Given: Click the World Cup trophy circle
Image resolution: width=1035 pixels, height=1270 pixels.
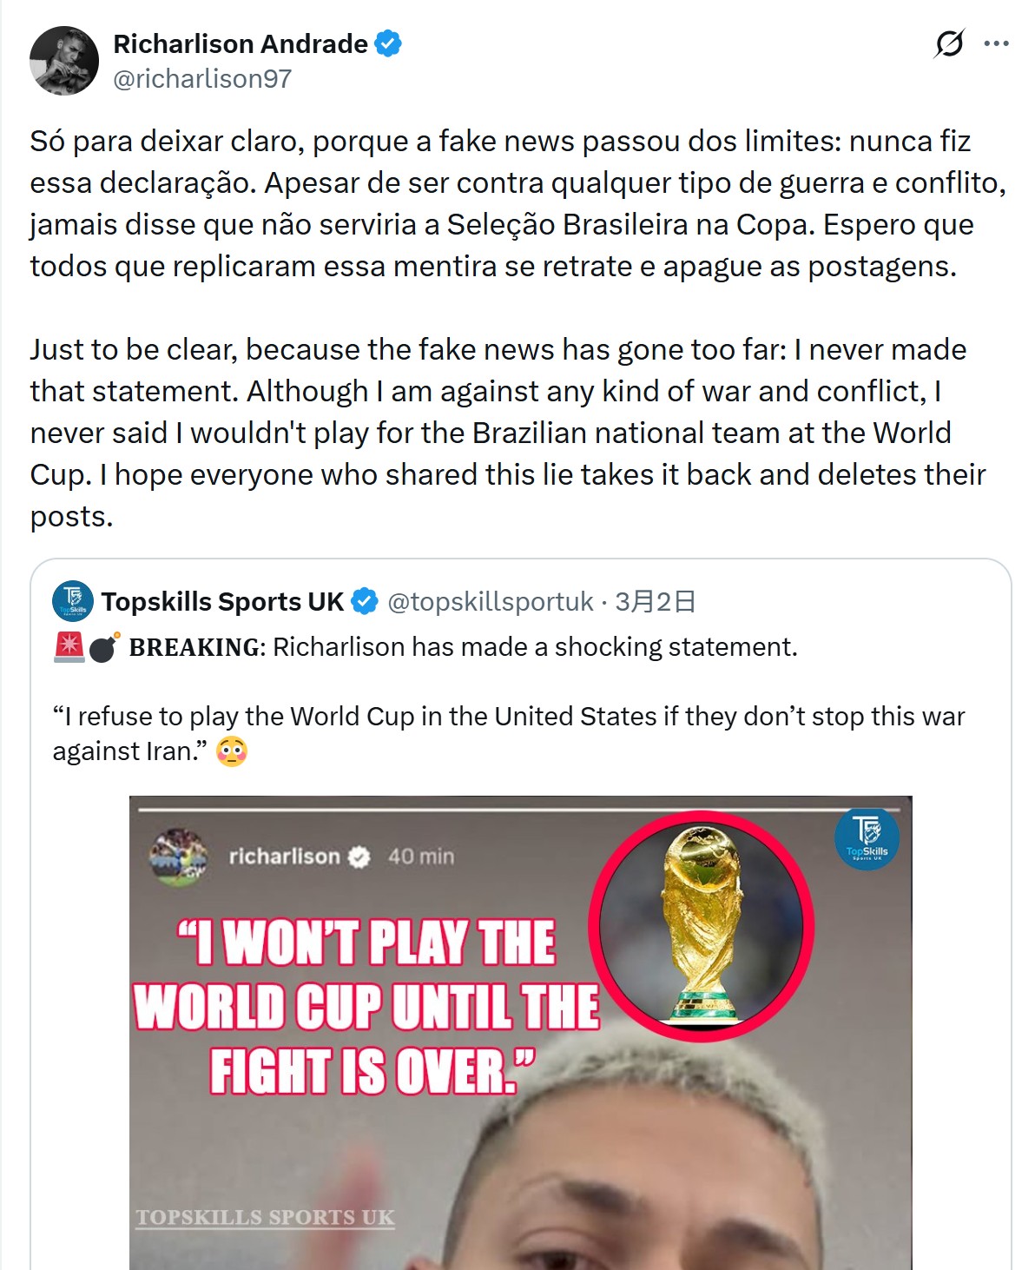Looking at the screenshot, I should [x=702, y=926].
